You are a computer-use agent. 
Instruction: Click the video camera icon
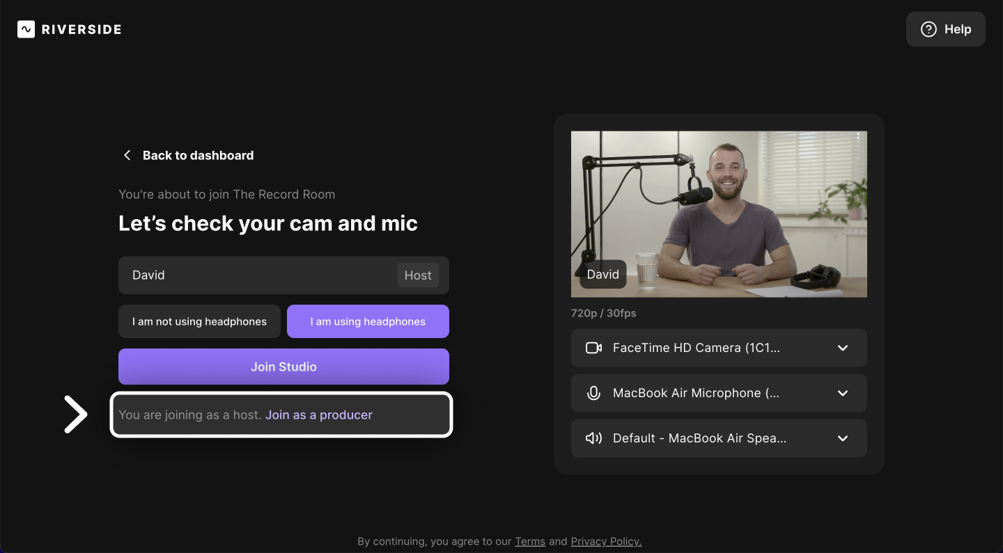(593, 348)
